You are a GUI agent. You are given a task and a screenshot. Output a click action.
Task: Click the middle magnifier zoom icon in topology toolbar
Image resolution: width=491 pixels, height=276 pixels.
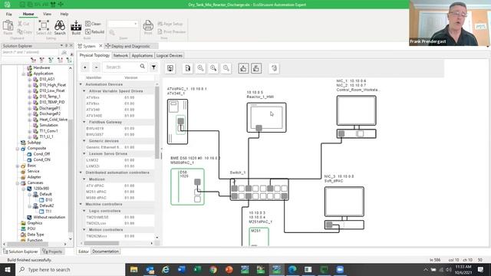click(x=213, y=68)
